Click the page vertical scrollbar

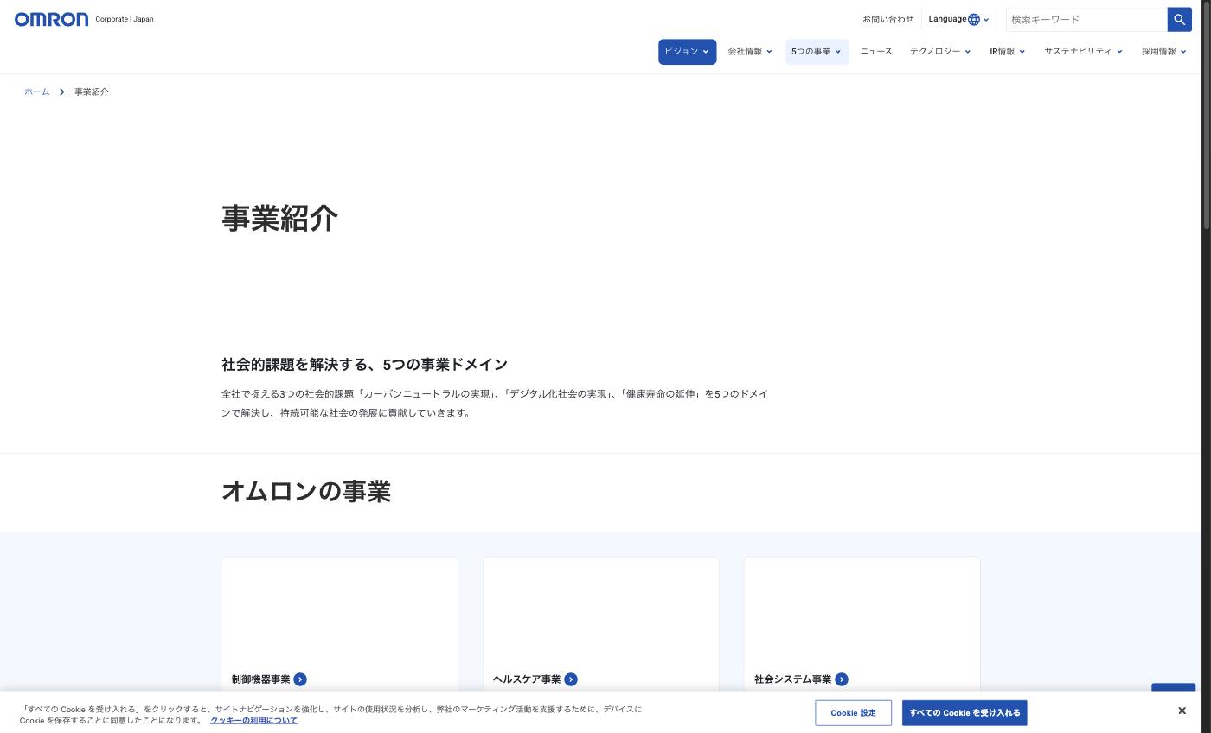coord(1206,117)
